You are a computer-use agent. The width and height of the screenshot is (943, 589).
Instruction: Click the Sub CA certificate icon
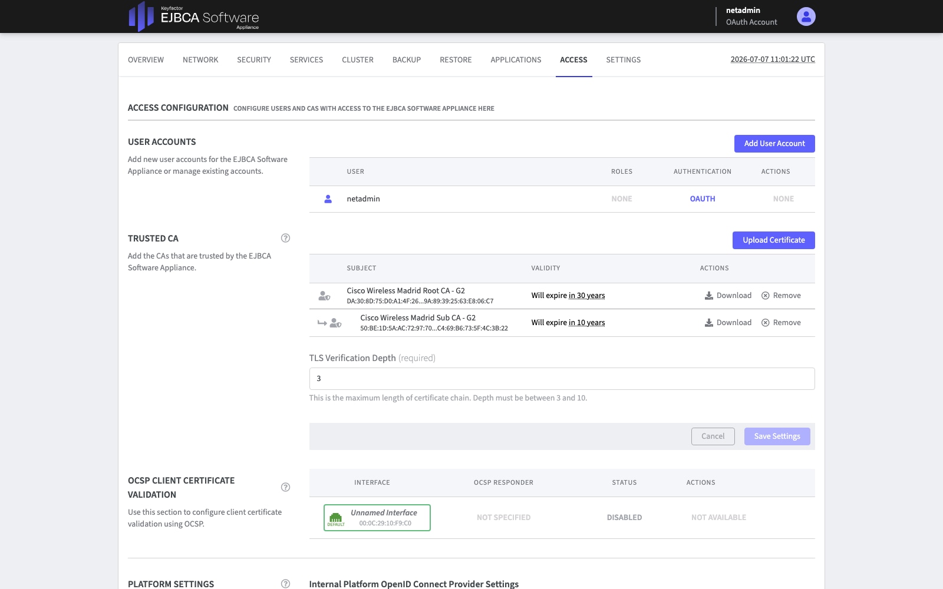click(335, 323)
